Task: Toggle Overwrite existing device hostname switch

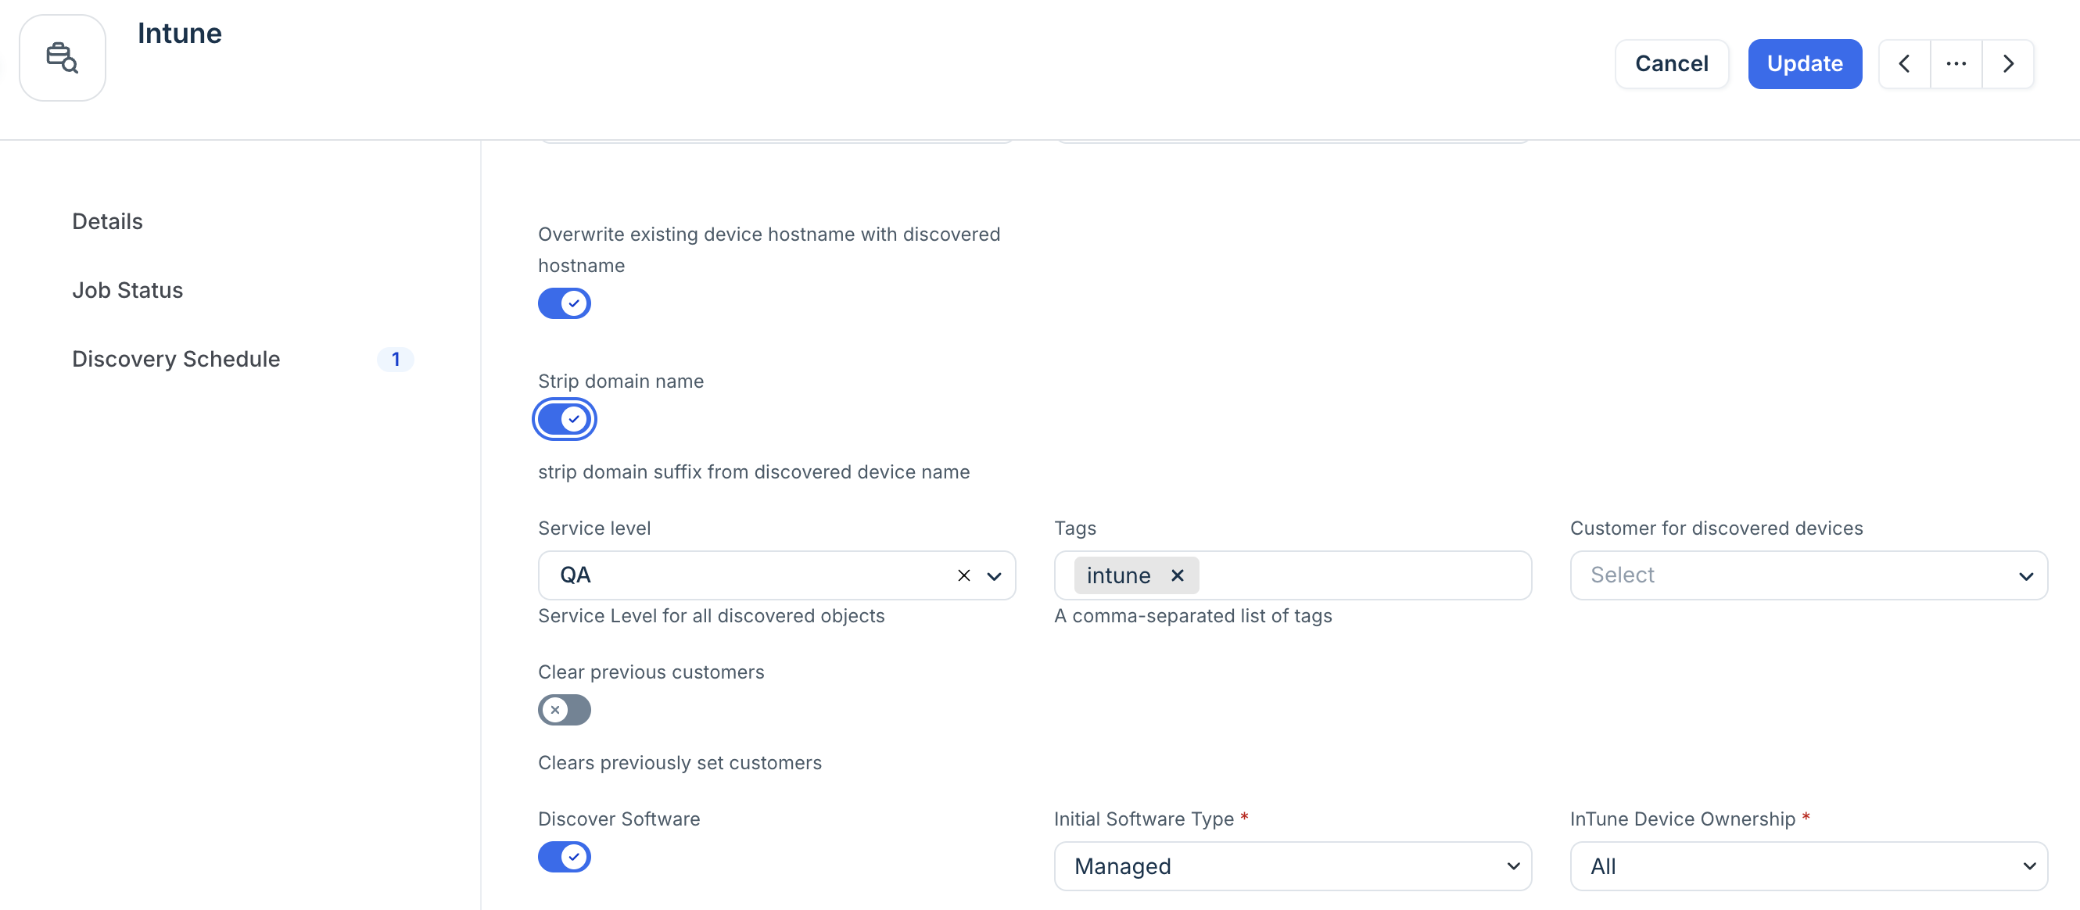Action: pyautogui.click(x=565, y=303)
